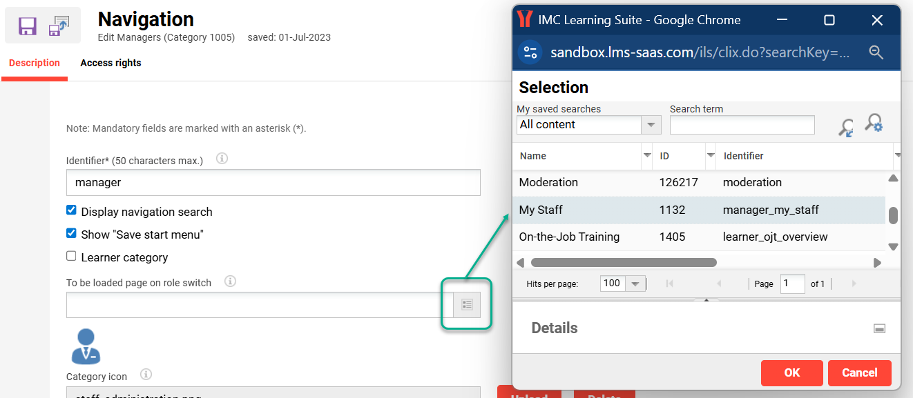Collapse the Details panel via its icon
913x398 pixels.
879,328
